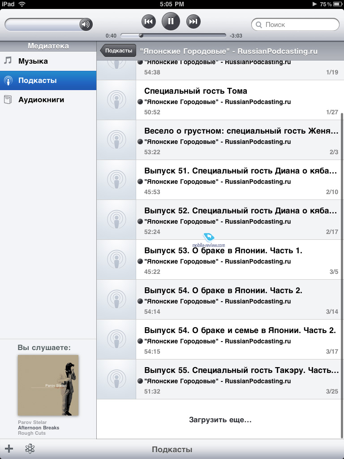Screen dimensions: 344x459
Task: Tap the magnifier icon in search field
Action: 259,25
